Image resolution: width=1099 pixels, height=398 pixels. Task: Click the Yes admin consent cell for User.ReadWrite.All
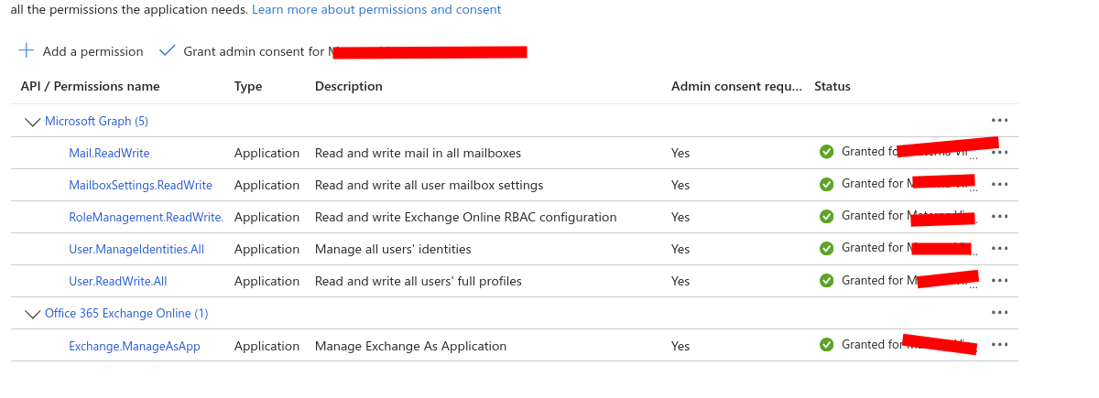(680, 281)
